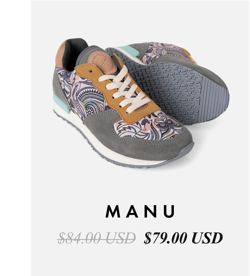This screenshot has width=250, height=276.
Task: Click the light grey product card background
Action: [140, 186]
